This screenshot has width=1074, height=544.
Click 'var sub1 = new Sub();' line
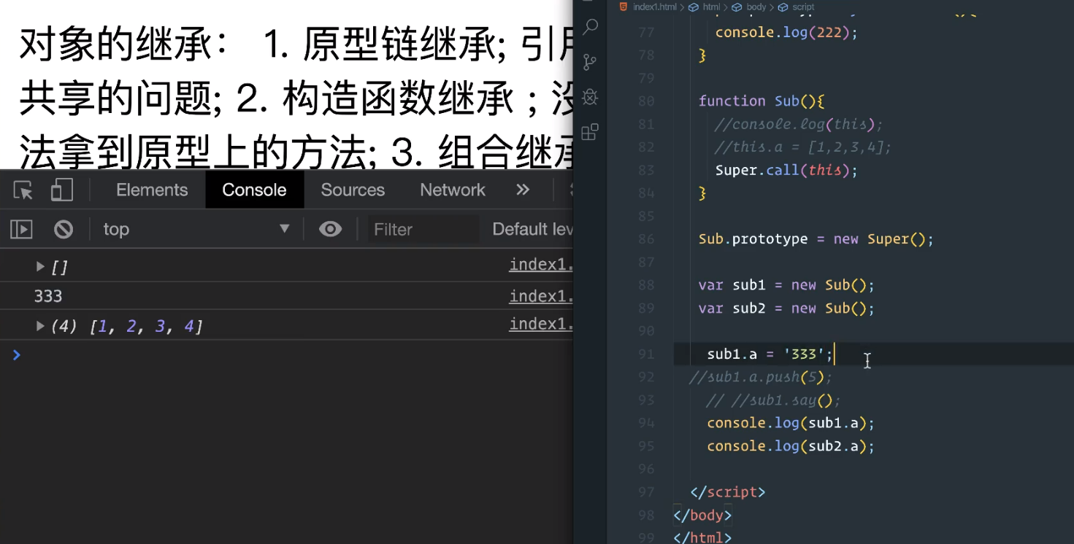(786, 285)
